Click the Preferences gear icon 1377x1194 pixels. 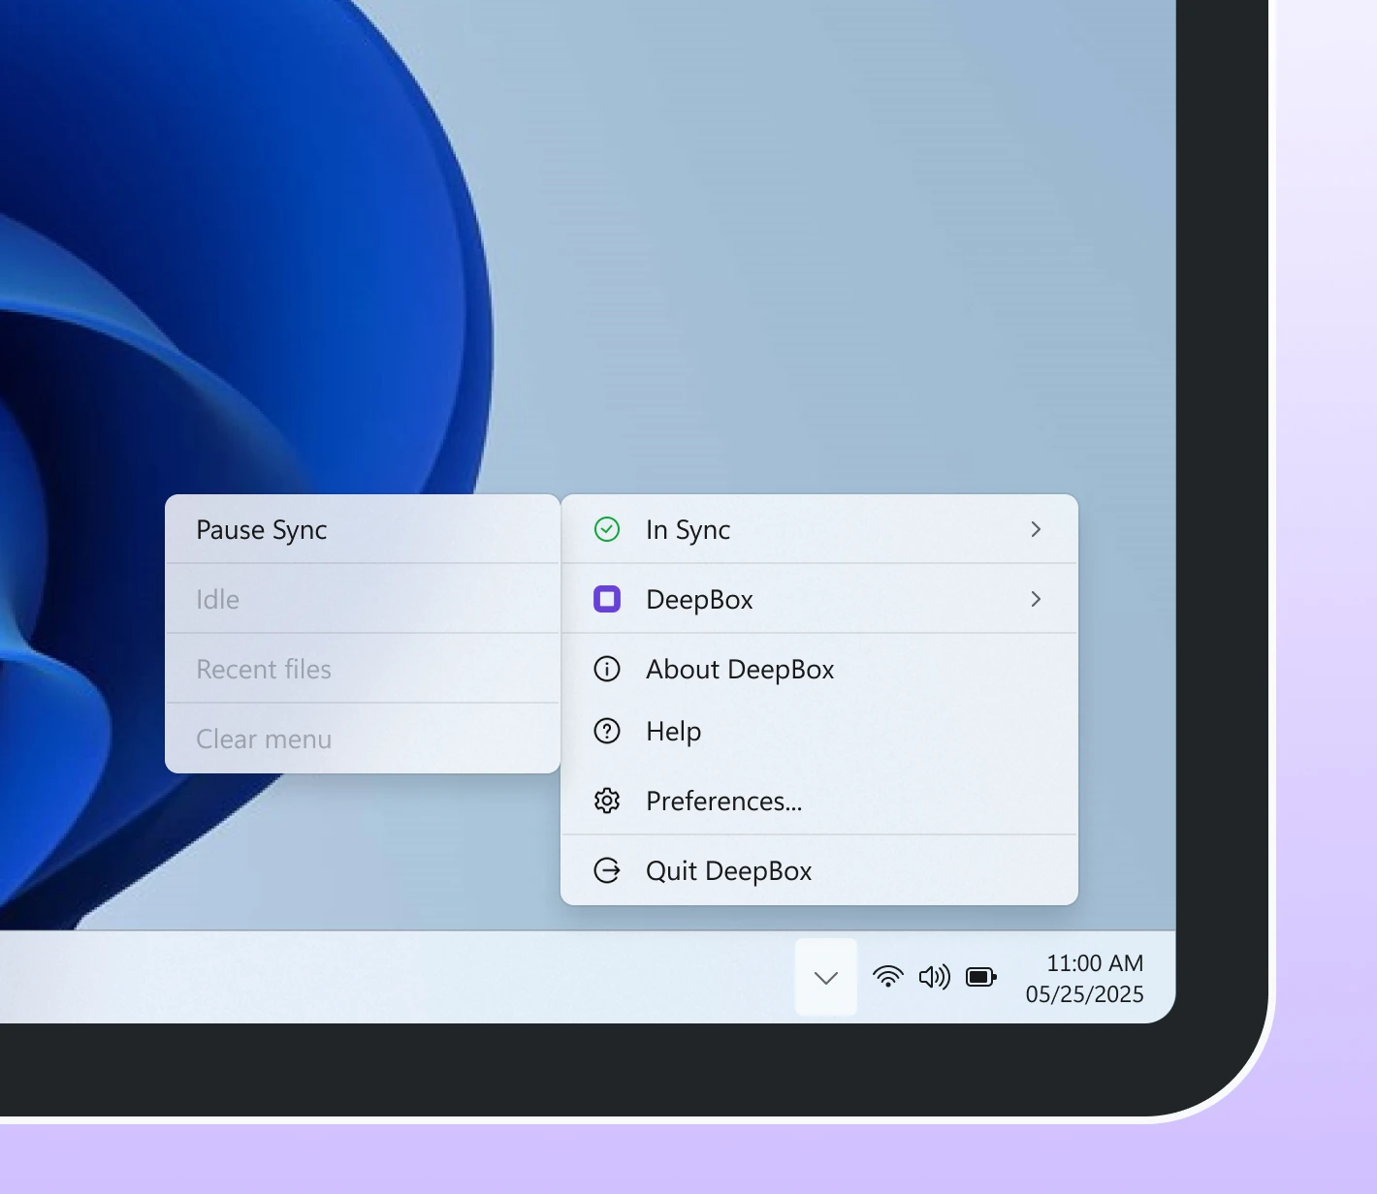607,801
